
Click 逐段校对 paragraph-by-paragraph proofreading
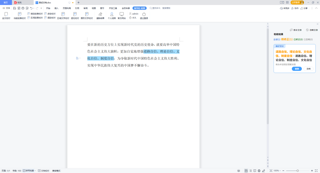tap(50, 18)
